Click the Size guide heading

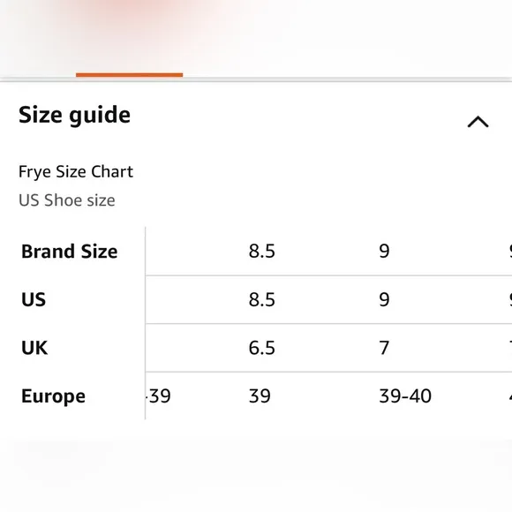tap(74, 116)
